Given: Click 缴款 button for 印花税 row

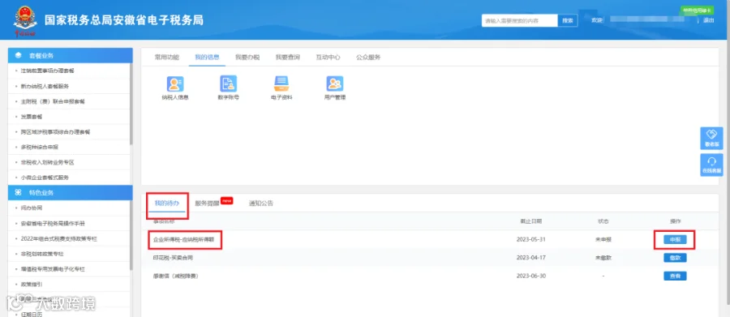Looking at the screenshot, I should (x=675, y=258).
